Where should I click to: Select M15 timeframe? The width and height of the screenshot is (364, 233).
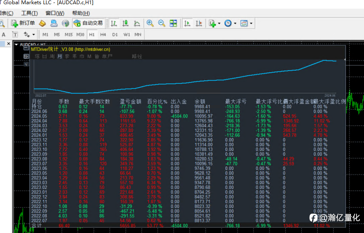coord(69,34)
